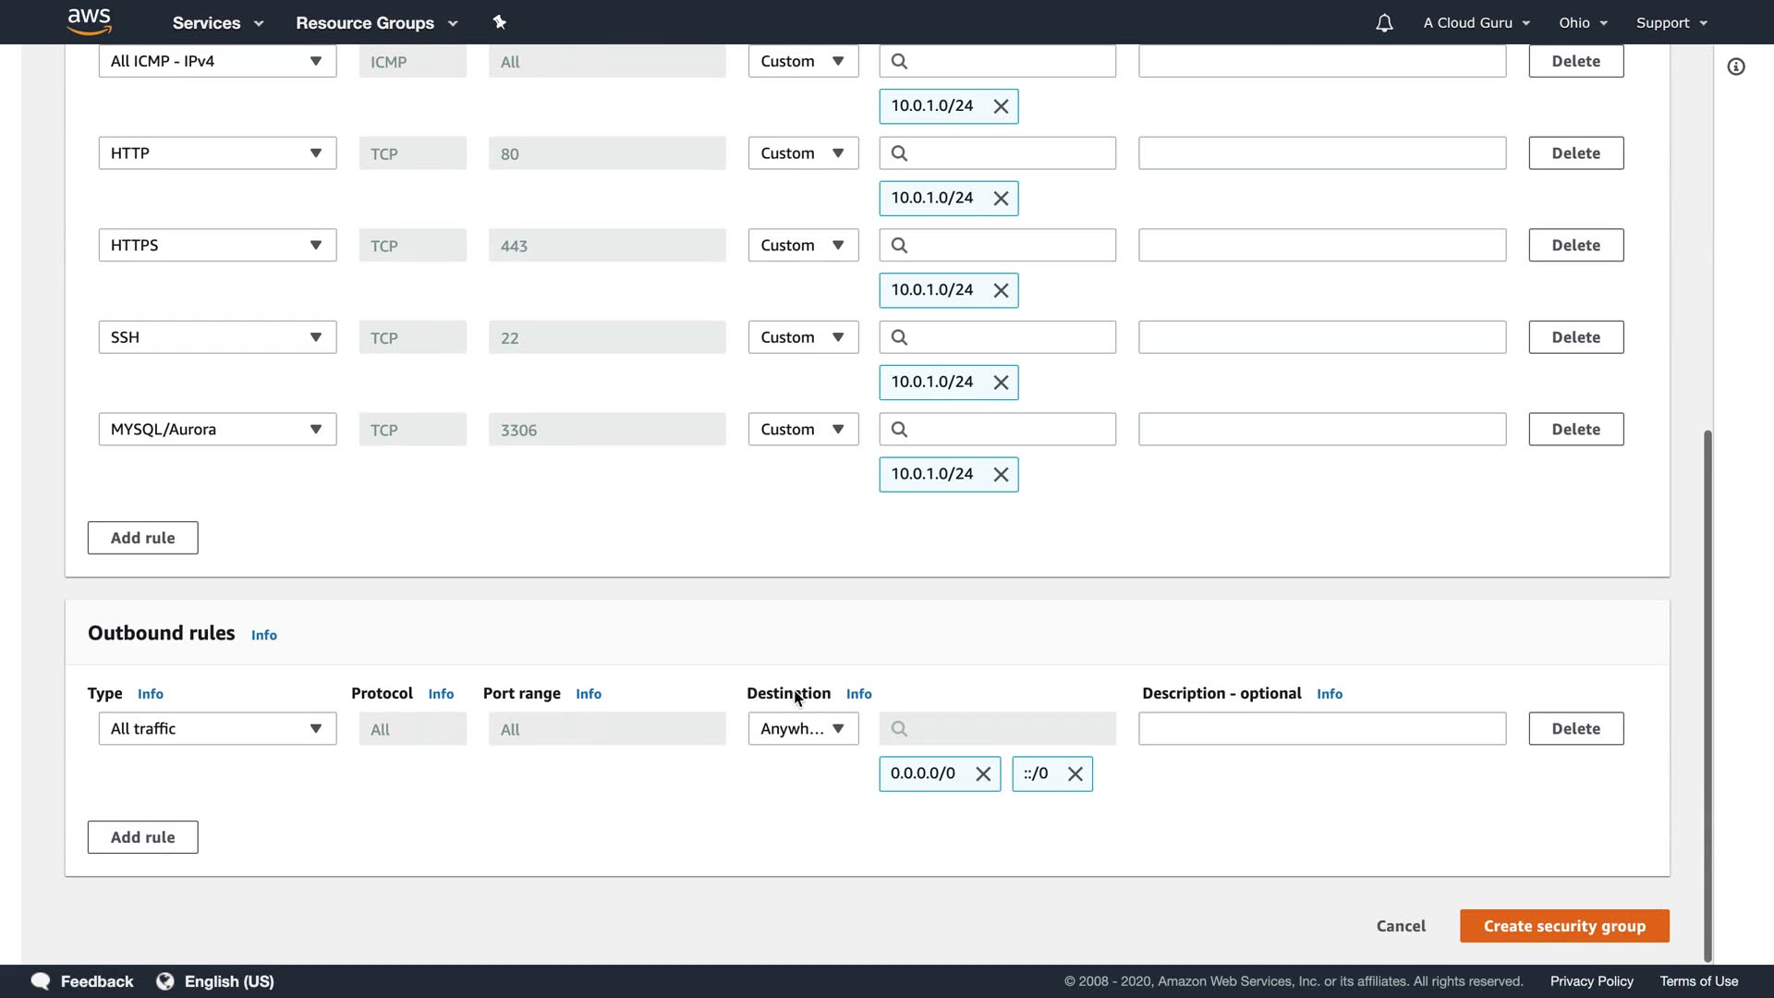Remove the ::/0 destination tag
This screenshot has height=998, width=1774.
click(1075, 774)
